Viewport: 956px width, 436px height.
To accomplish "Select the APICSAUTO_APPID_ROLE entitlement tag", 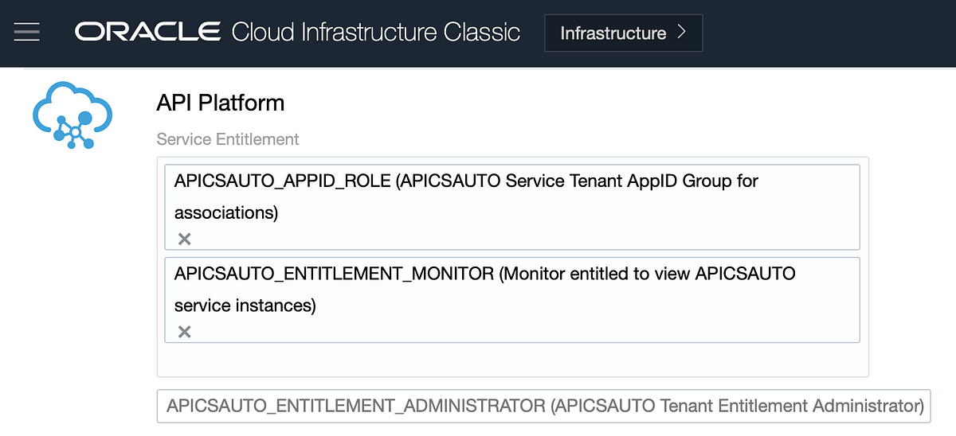I will pos(512,207).
